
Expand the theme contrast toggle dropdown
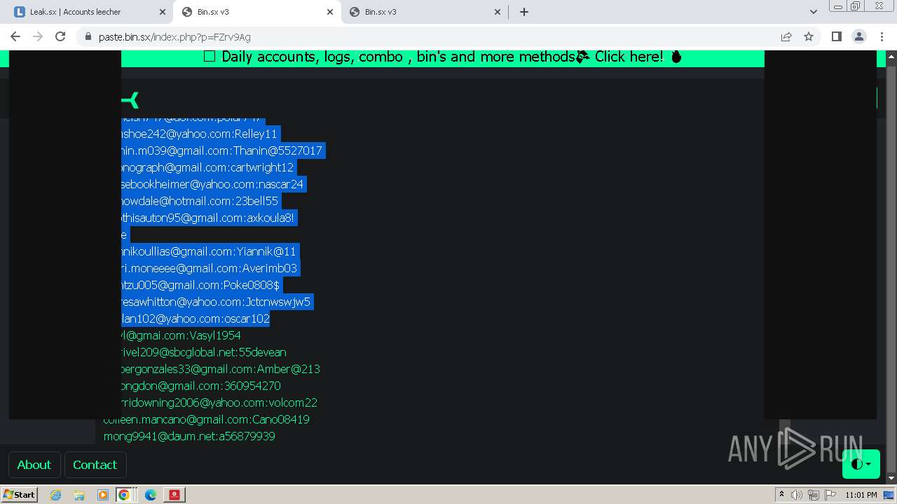tap(861, 464)
